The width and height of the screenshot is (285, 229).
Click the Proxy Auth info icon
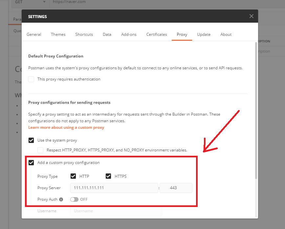point(61,199)
